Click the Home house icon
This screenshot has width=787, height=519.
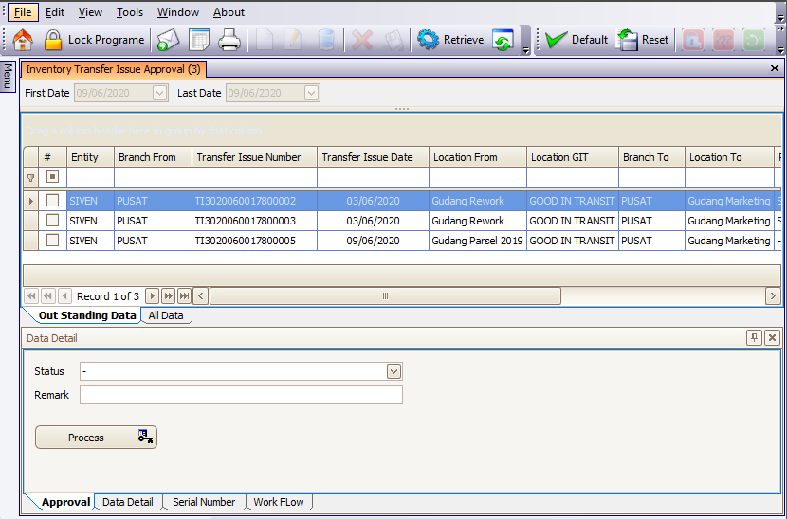23,40
